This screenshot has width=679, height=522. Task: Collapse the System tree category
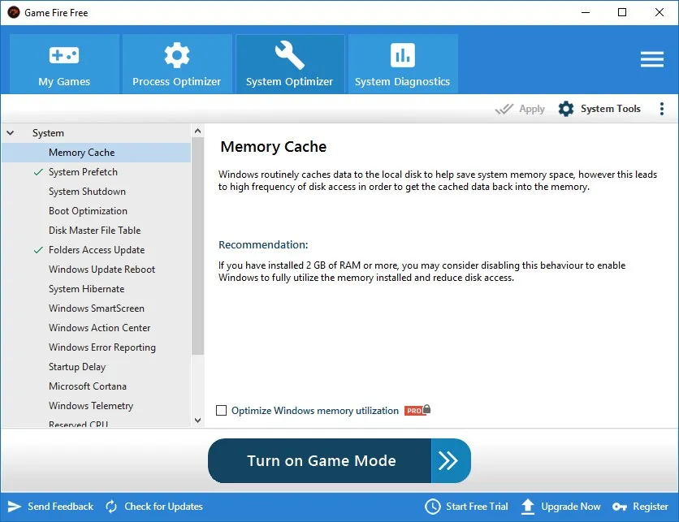tap(11, 133)
